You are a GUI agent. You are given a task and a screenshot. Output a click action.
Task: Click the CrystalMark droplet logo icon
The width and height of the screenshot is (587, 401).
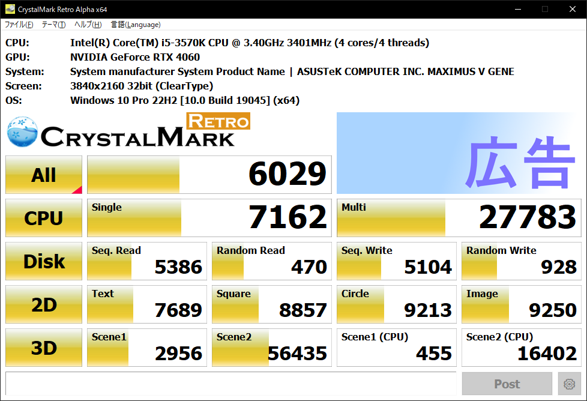click(22, 131)
